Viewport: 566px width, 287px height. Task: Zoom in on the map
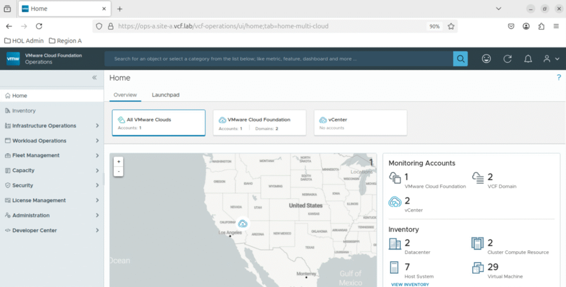tap(119, 162)
